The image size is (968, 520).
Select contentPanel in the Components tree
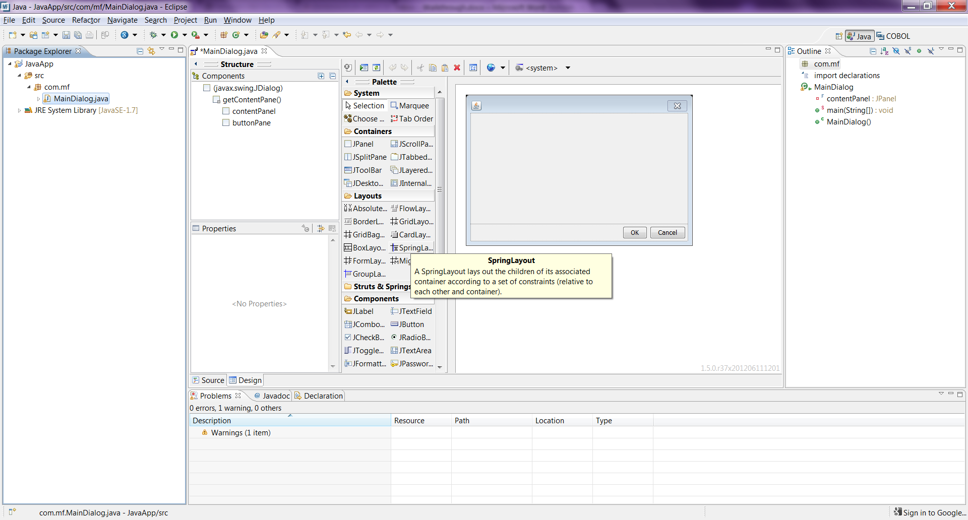tap(254, 111)
